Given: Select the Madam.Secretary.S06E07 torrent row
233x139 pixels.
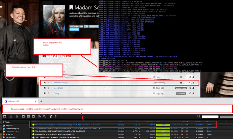Looking at the screenshot, I should (x=123, y=125).
